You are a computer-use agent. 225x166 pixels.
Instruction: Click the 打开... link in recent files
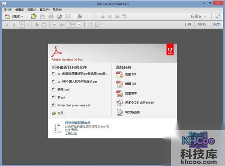(61, 113)
